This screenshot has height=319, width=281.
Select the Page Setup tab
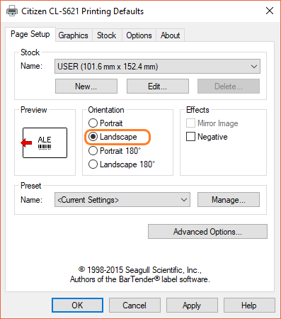[x=30, y=34]
